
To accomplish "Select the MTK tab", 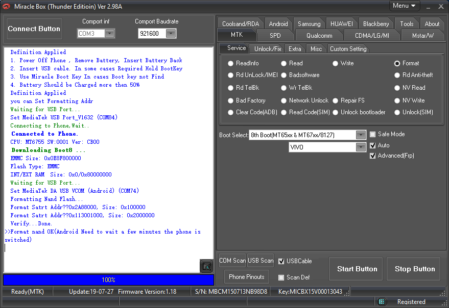I will 237,35.
